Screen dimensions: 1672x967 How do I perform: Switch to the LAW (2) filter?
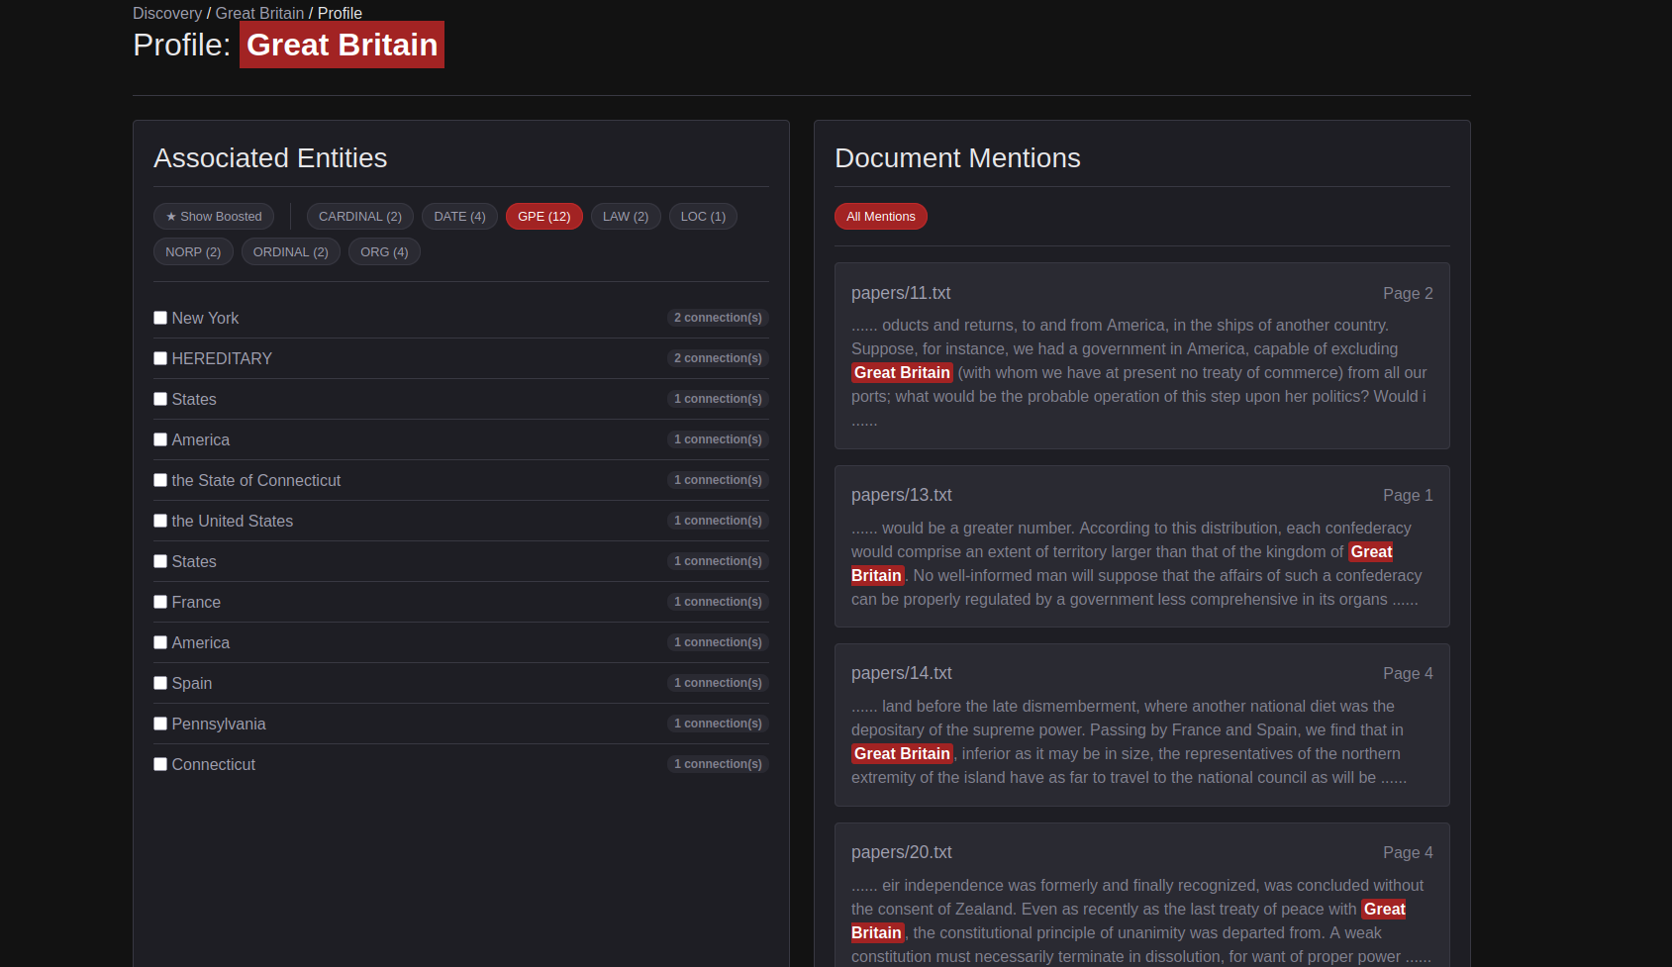pos(626,217)
